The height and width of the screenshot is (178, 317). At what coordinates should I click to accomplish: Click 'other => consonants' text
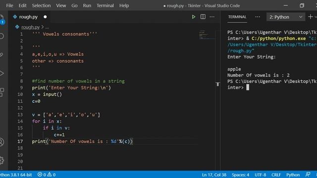pos(57,61)
